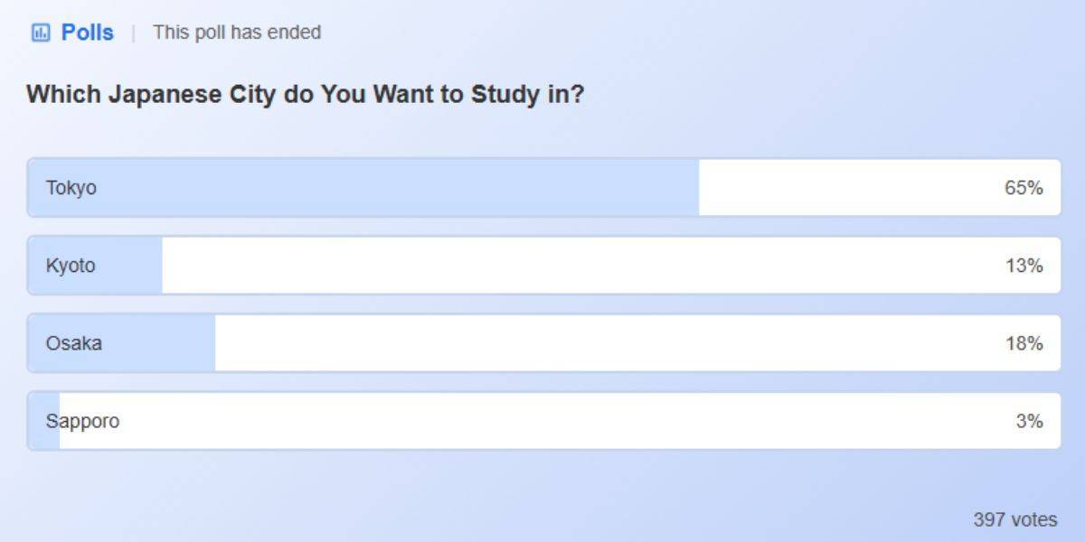Click the Osaka result bar fill
1085x542 pixels.
tap(122, 342)
